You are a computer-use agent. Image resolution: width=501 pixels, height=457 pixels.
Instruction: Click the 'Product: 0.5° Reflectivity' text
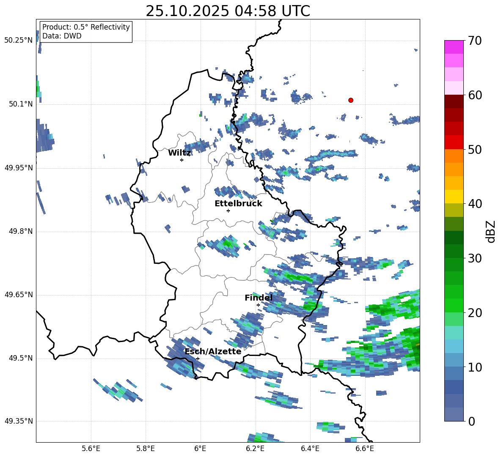(x=86, y=27)
